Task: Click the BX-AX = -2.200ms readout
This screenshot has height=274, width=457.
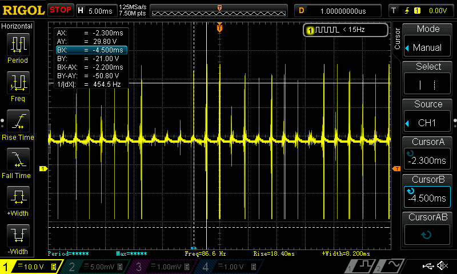Action: pos(90,67)
